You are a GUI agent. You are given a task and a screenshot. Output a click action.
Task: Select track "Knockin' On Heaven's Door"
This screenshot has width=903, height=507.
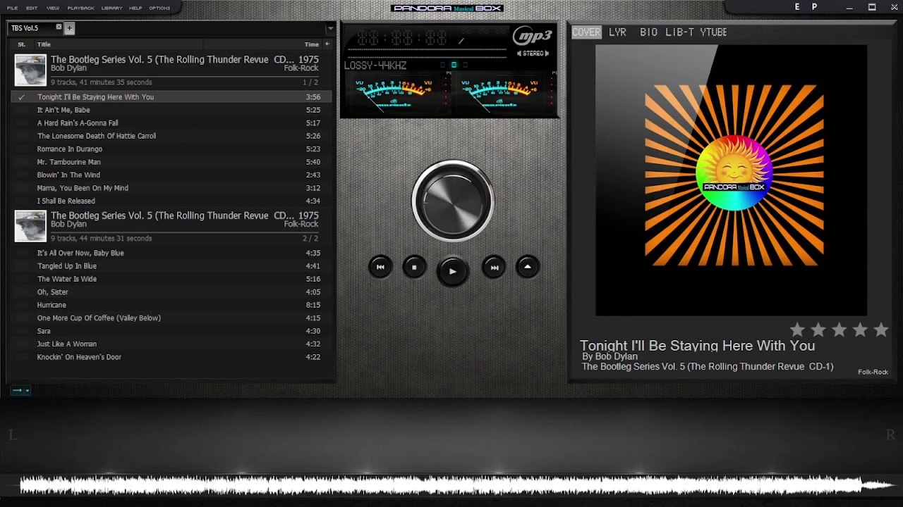[x=171, y=357]
